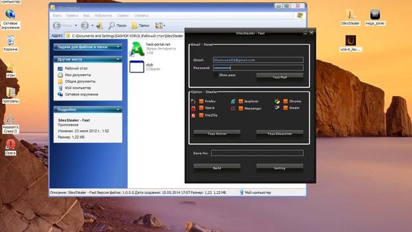The image size is (412, 232).
Task: Toggle the Chrome stealer checkbox
Action: coord(286,101)
